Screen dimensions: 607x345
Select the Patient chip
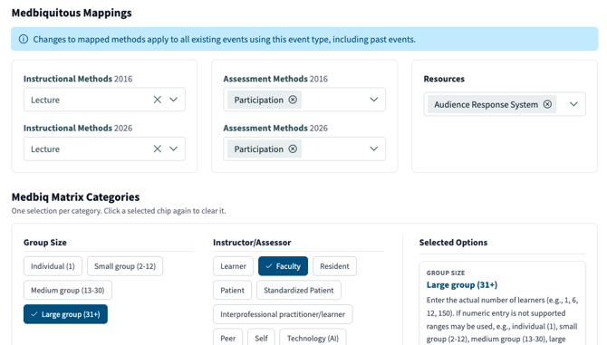click(x=232, y=290)
